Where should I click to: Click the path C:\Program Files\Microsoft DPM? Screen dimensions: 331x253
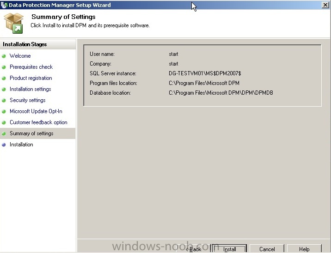click(x=204, y=83)
